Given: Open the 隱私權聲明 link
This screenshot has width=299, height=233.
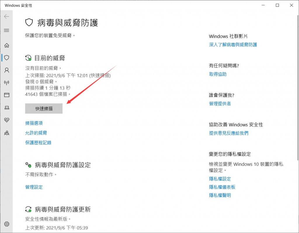Looking at the screenshot, I should click(220, 195).
